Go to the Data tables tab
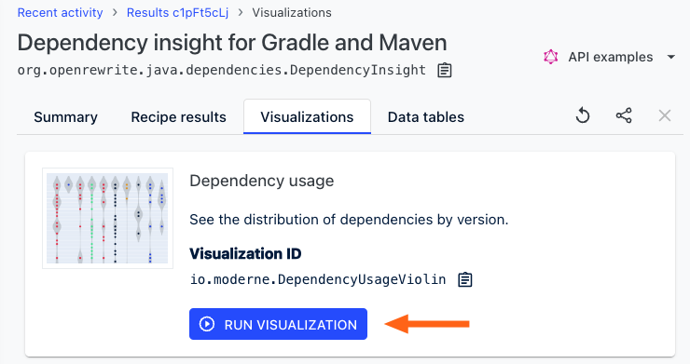This screenshot has width=690, height=364. pyautogui.click(x=425, y=117)
